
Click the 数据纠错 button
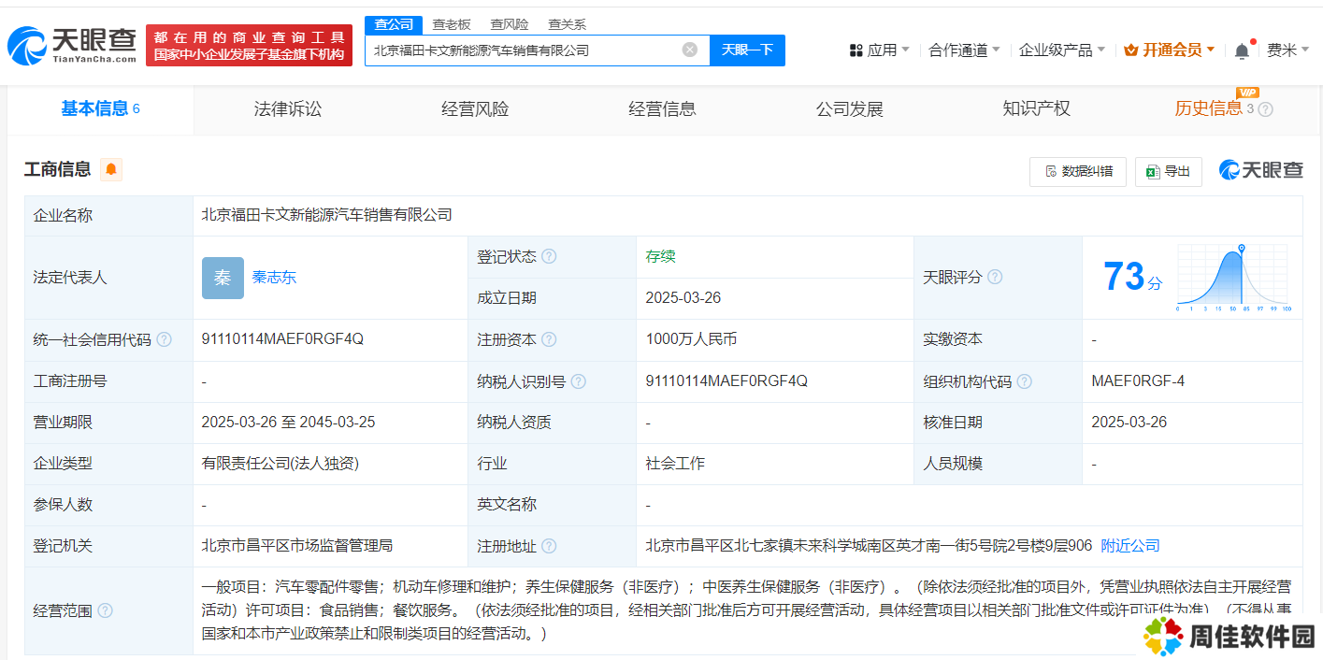(1078, 171)
